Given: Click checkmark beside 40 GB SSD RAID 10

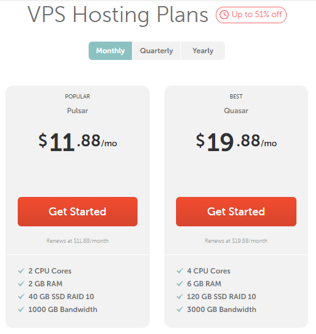Looking at the screenshot, I should coord(21,296).
